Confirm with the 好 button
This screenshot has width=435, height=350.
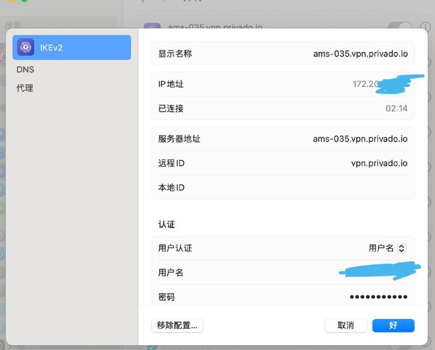[393, 326]
